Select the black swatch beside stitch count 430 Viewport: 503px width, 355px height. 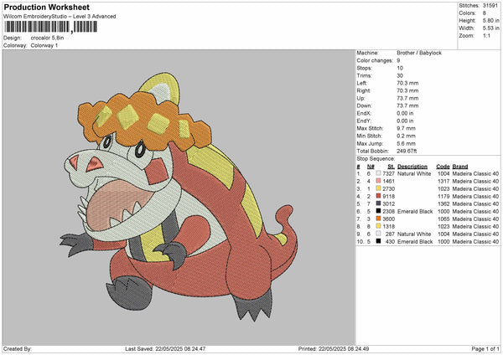[379, 241]
